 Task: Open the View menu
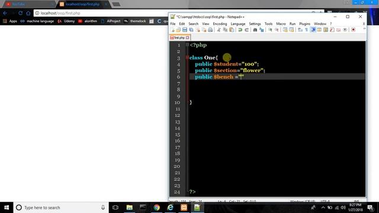pyautogui.click(x=205, y=24)
